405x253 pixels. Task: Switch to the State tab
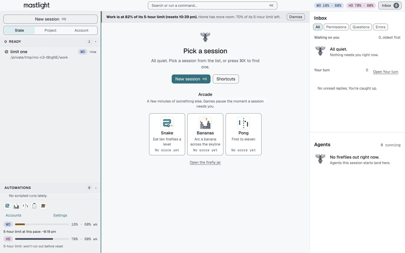19,30
